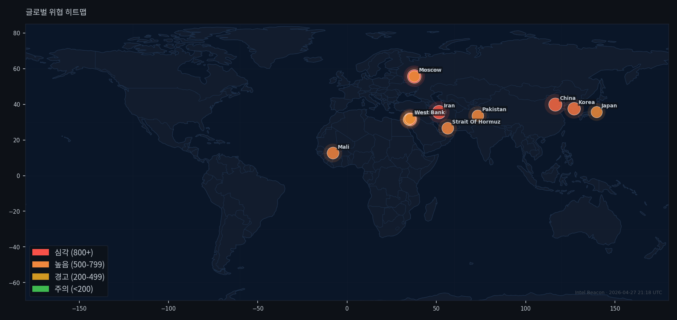Click the −150 longitude axis tick label
The image size is (677, 320).
(79, 308)
